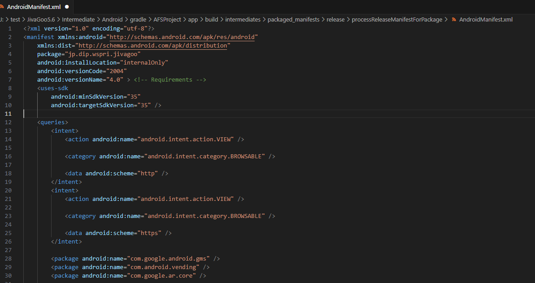Click the AFSProject breadcrumb segment
535x283 pixels.
click(x=167, y=20)
